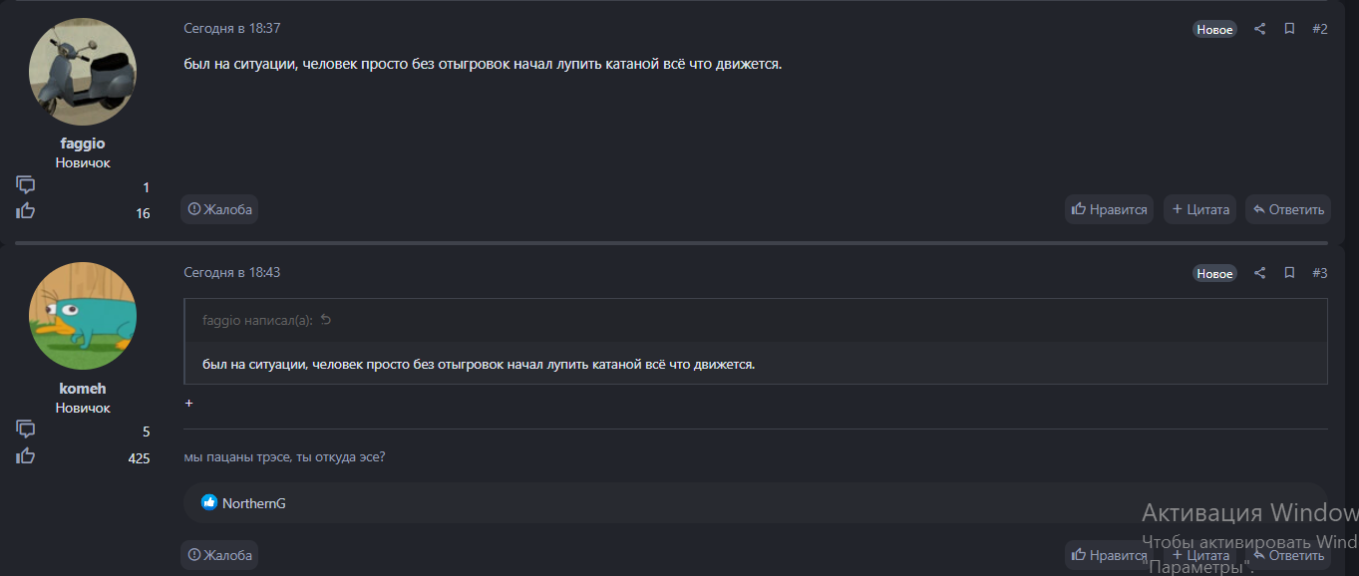Click the share icon on post #2
The image size is (1359, 576).
tap(1259, 29)
